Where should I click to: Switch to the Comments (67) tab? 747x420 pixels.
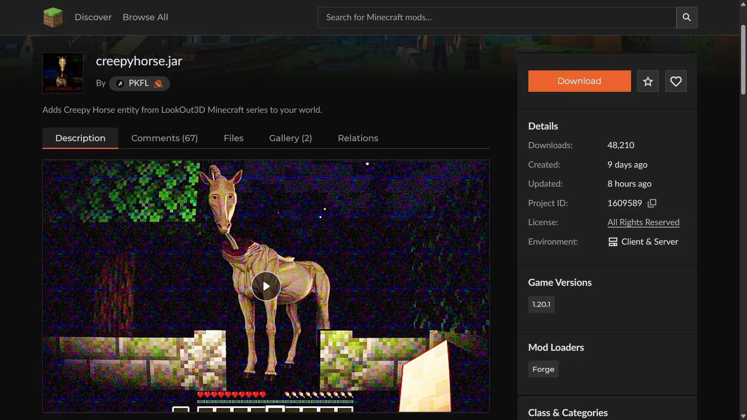point(165,138)
